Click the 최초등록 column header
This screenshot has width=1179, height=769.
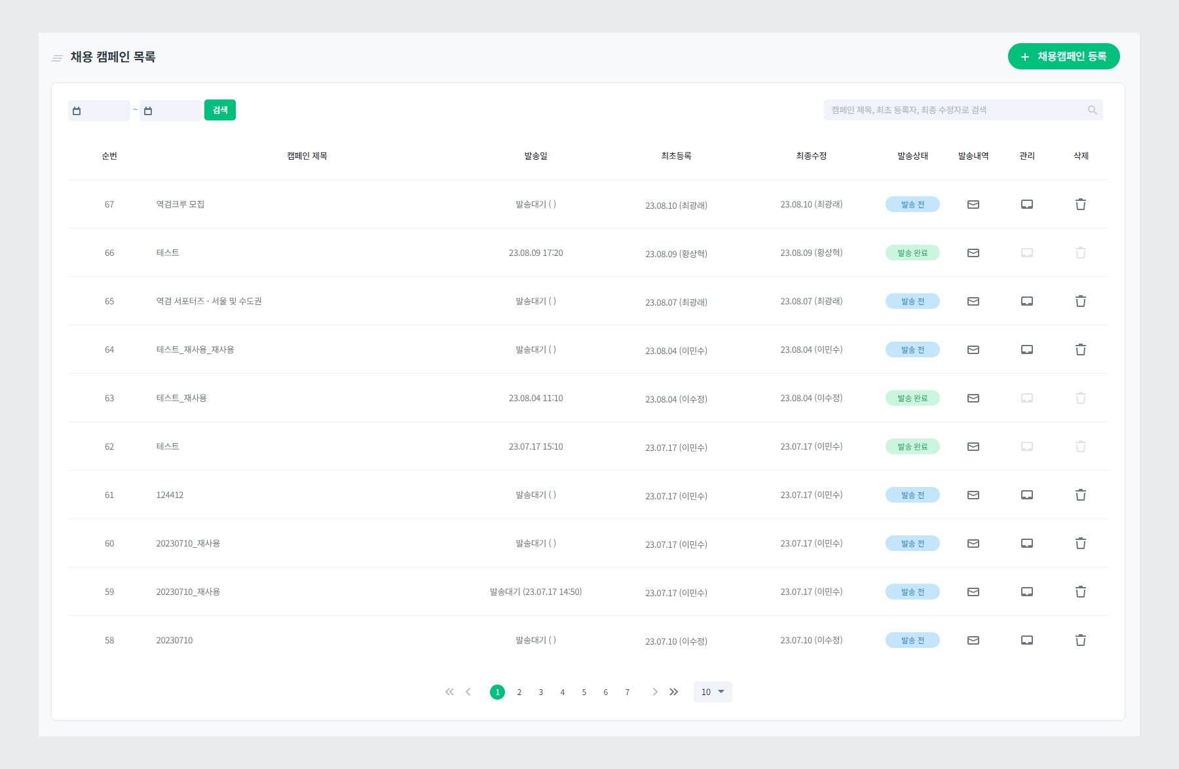(676, 156)
